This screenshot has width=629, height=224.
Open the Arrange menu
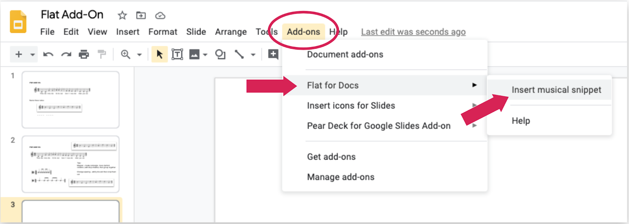231,32
